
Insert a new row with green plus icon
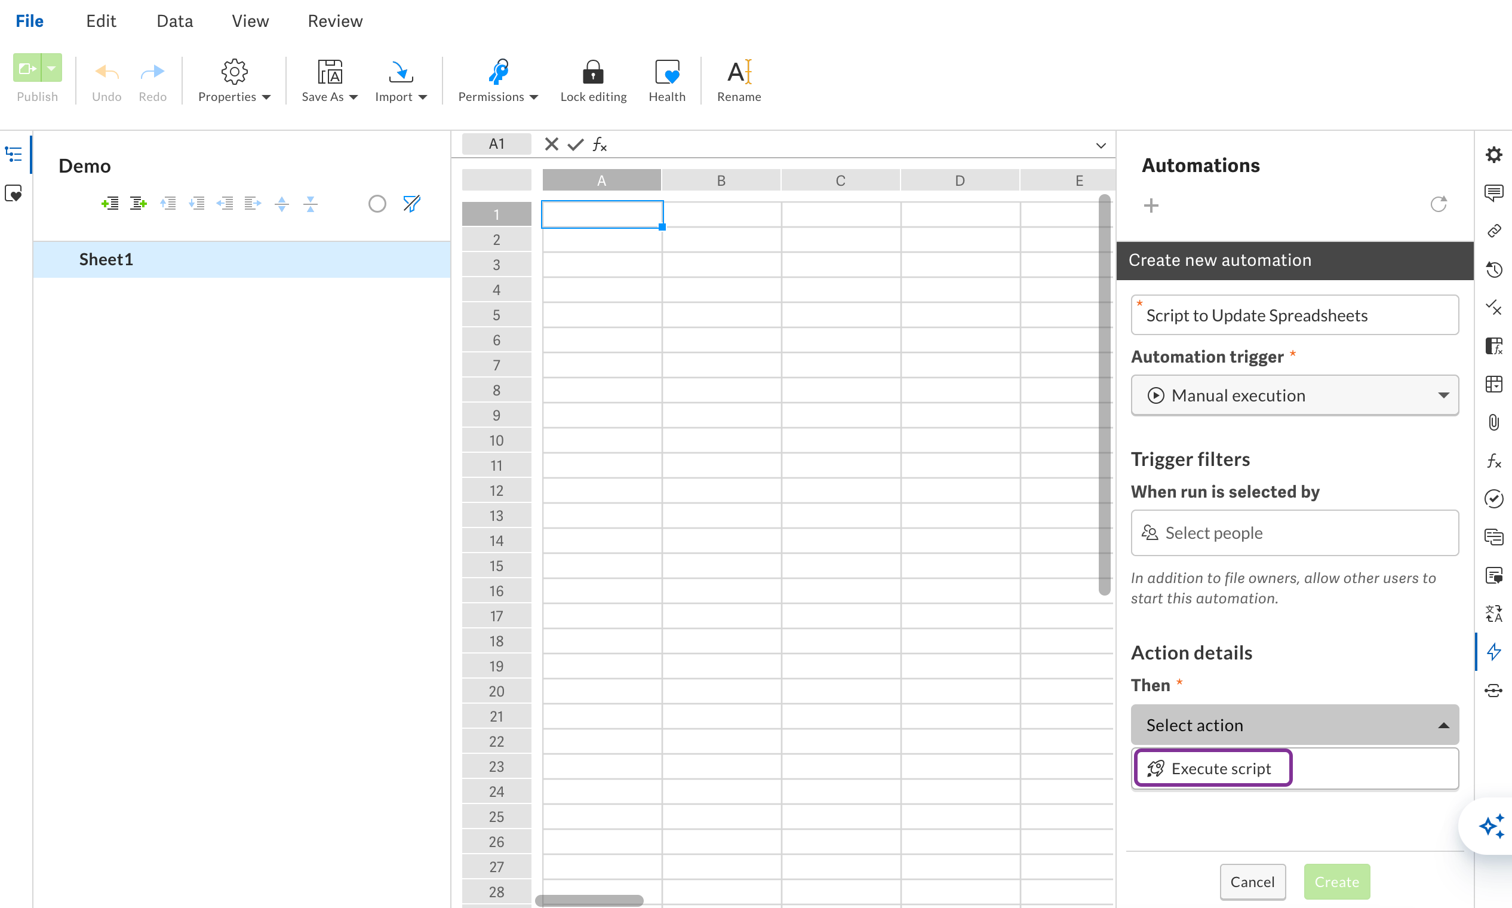click(x=110, y=203)
